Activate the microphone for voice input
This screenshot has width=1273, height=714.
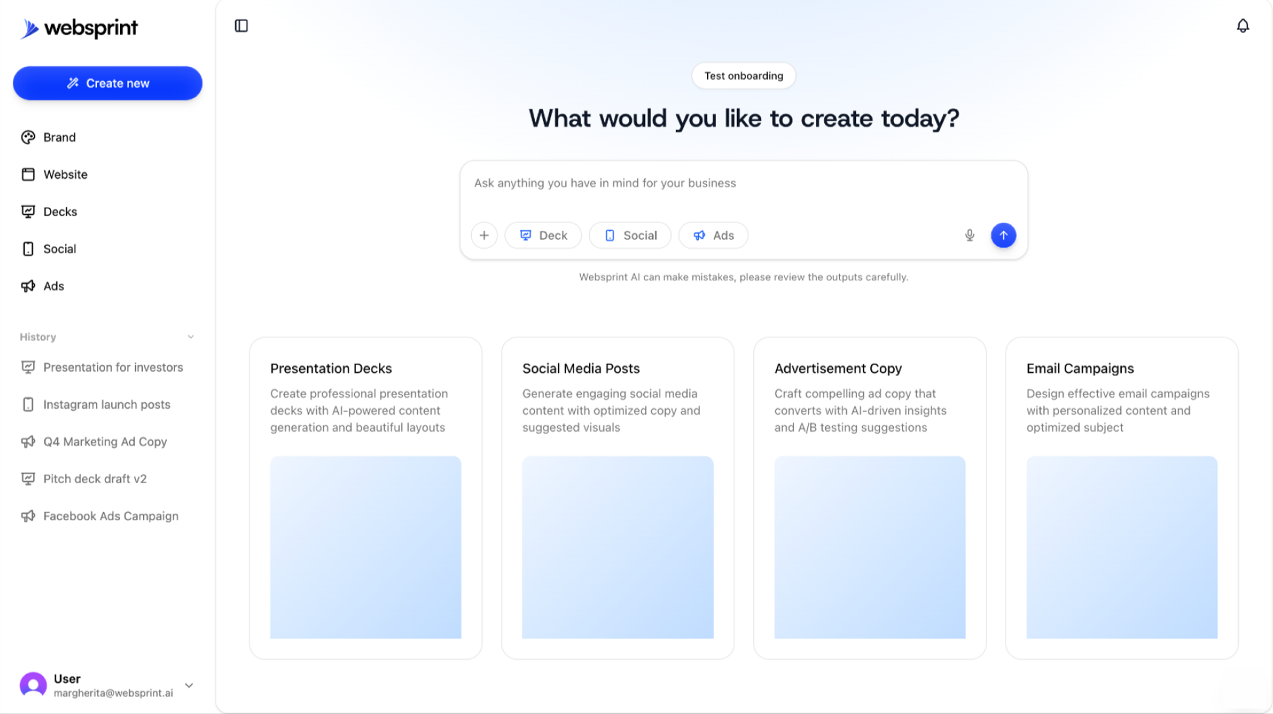click(969, 236)
